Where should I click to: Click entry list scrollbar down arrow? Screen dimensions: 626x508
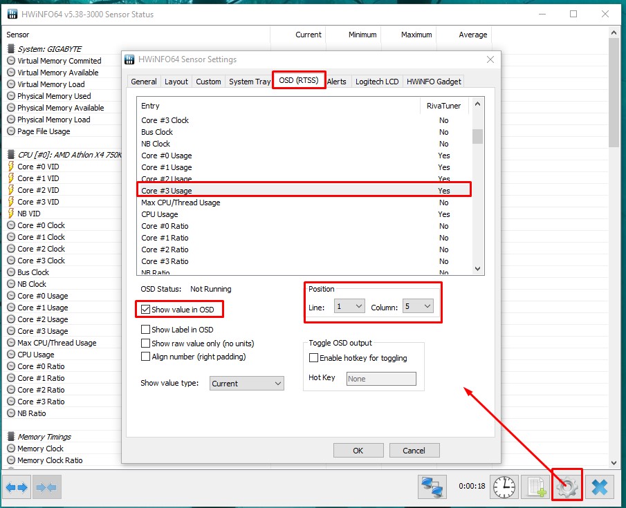point(477,269)
